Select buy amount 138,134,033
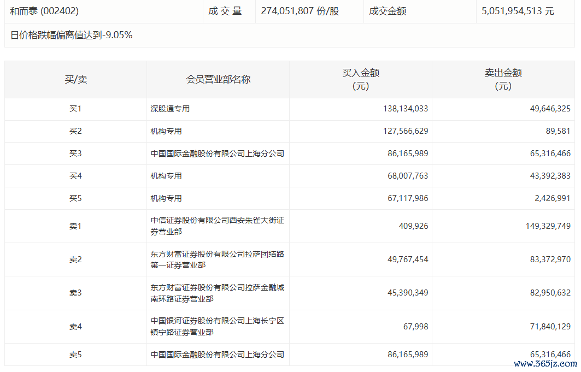581x372 pixels. click(406, 109)
